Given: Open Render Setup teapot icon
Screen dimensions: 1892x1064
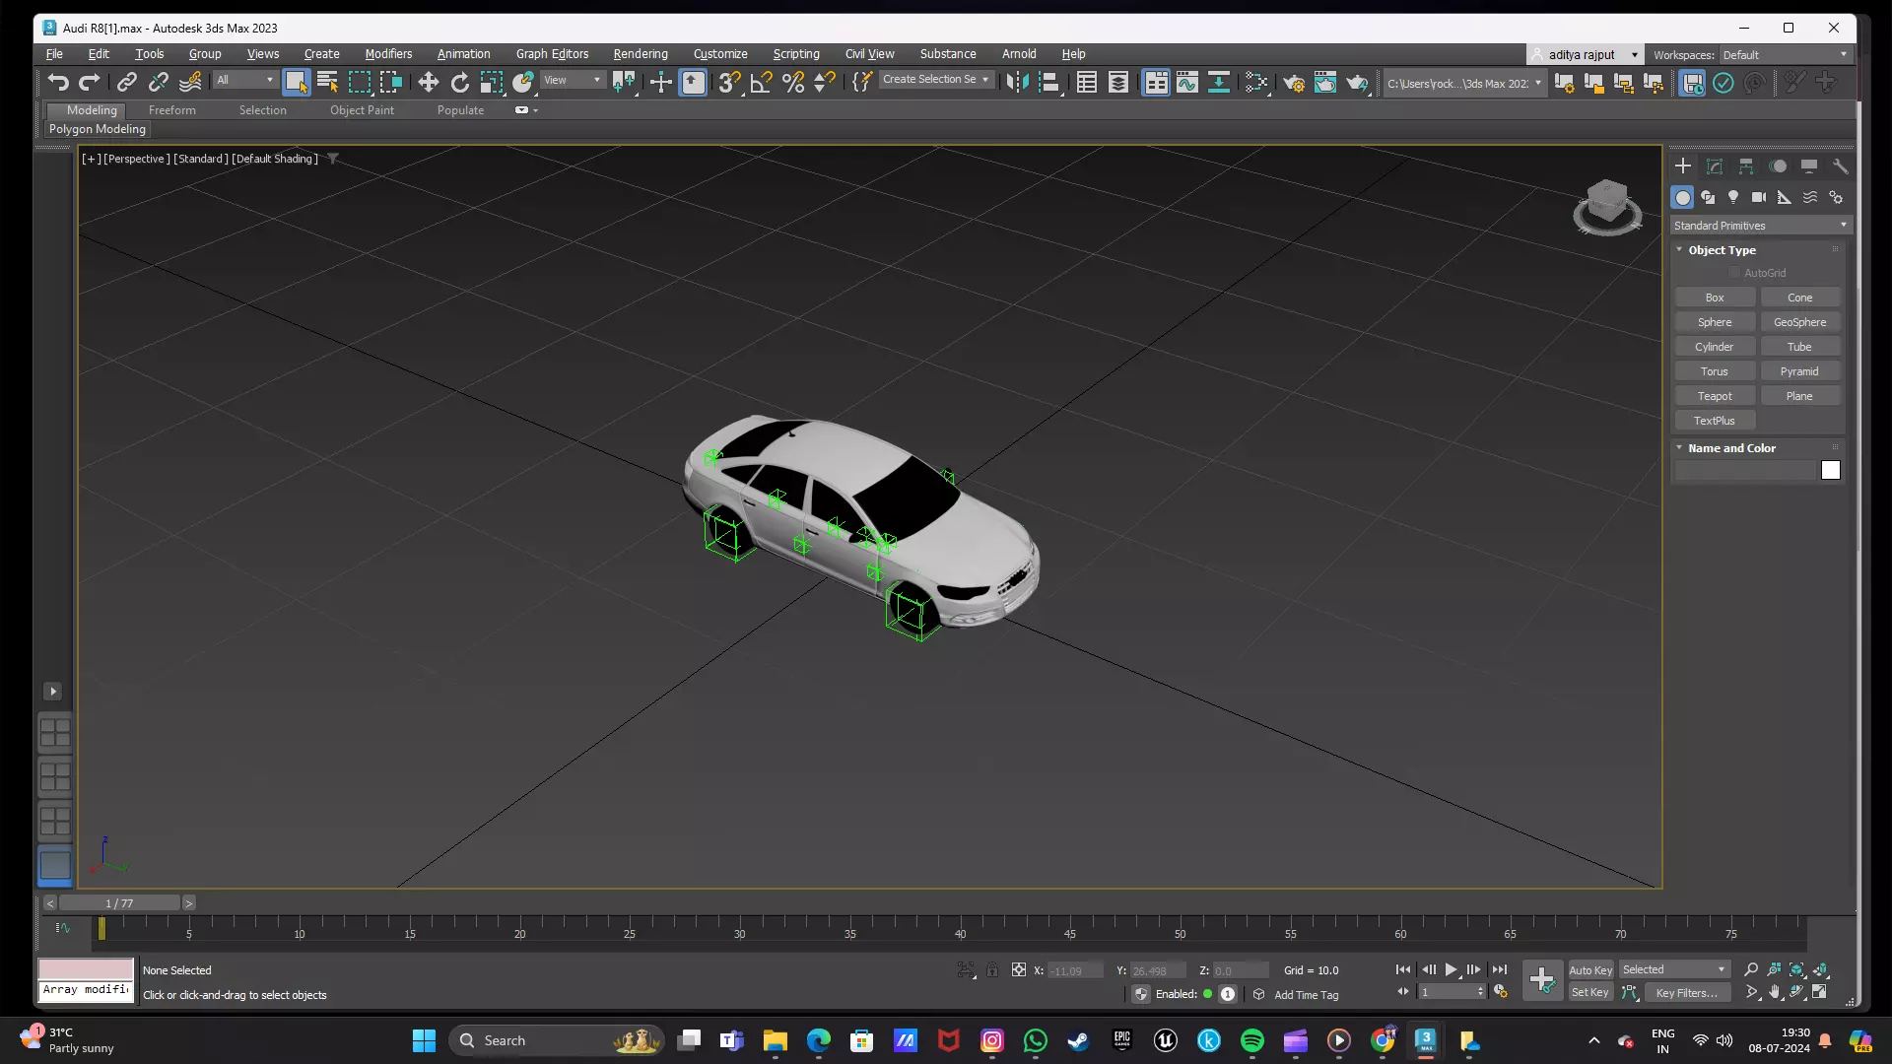Looking at the screenshot, I should point(1293,83).
